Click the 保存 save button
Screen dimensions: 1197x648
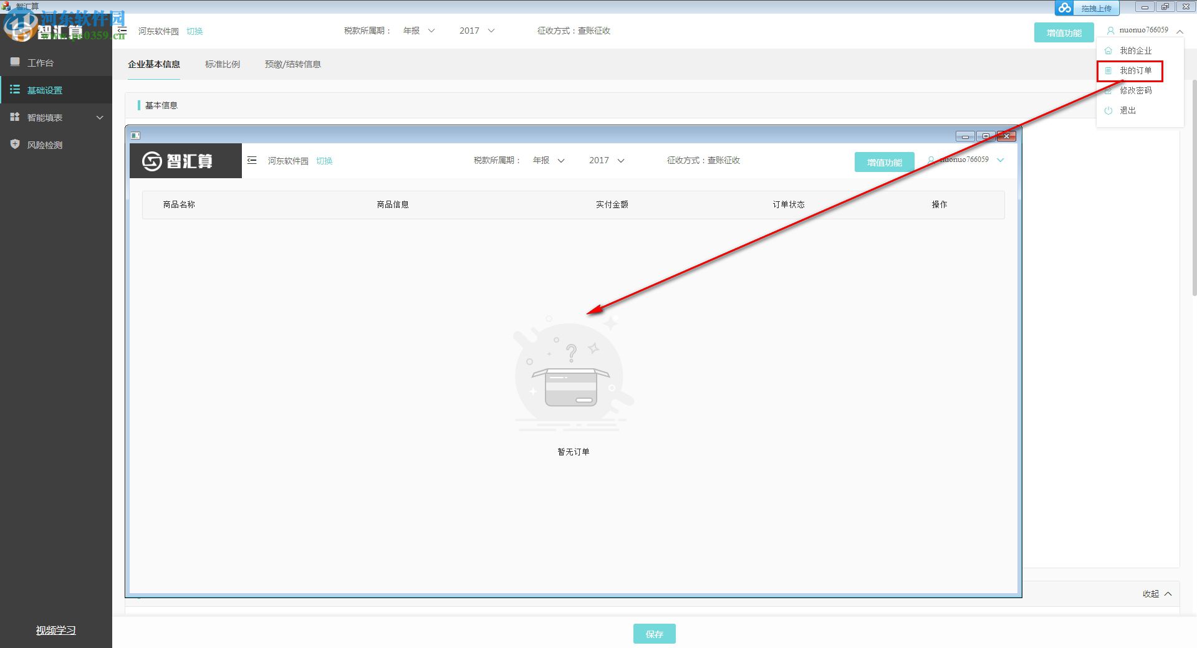pos(654,634)
